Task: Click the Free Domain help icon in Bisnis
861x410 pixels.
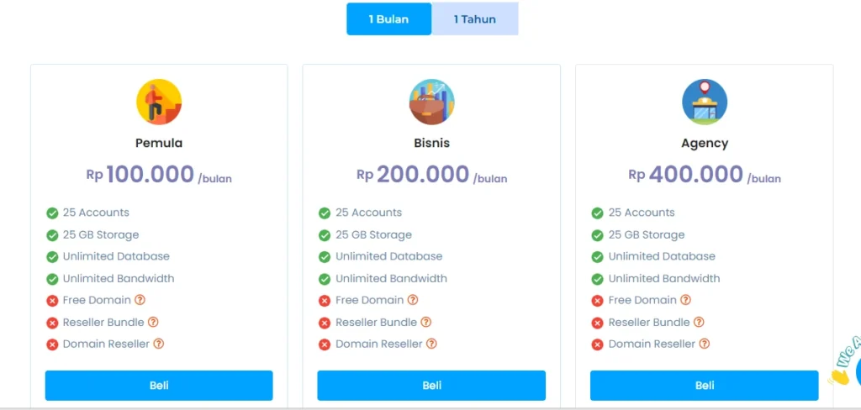Action: point(413,300)
